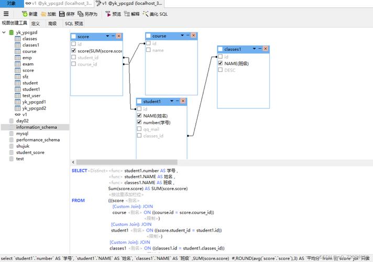Toggle the score table id checkbox
The image size is (373, 262).
click(x=73, y=44)
